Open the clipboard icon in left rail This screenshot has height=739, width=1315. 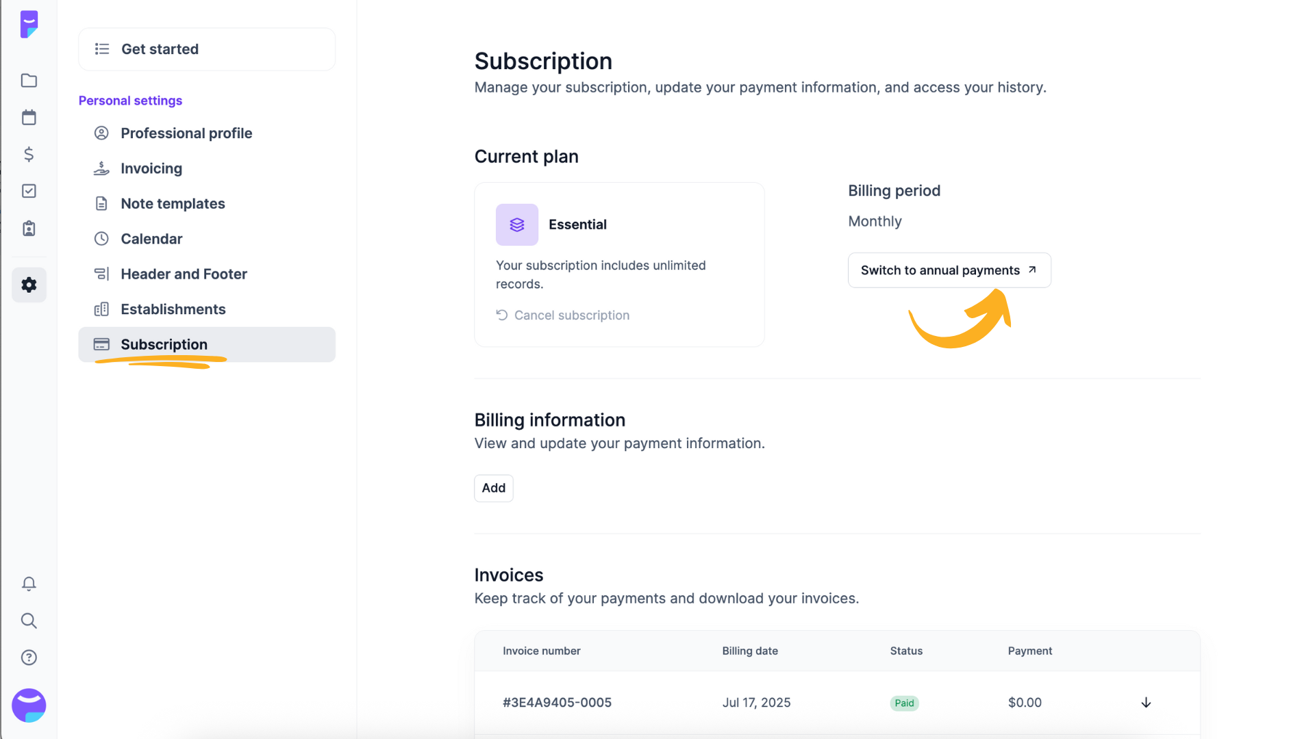29,229
